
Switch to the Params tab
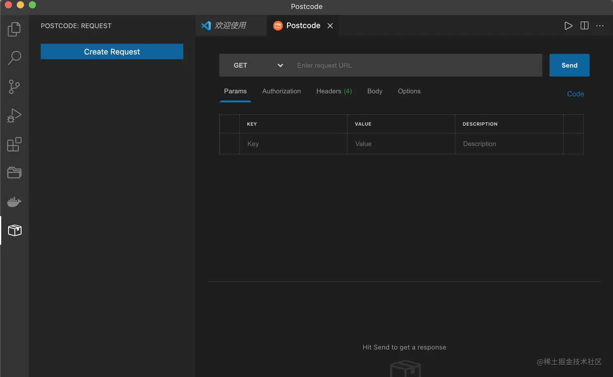tap(235, 92)
